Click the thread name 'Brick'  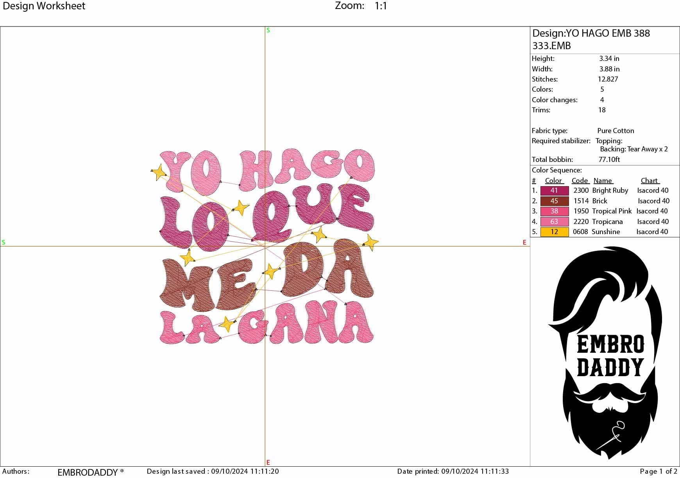point(599,201)
